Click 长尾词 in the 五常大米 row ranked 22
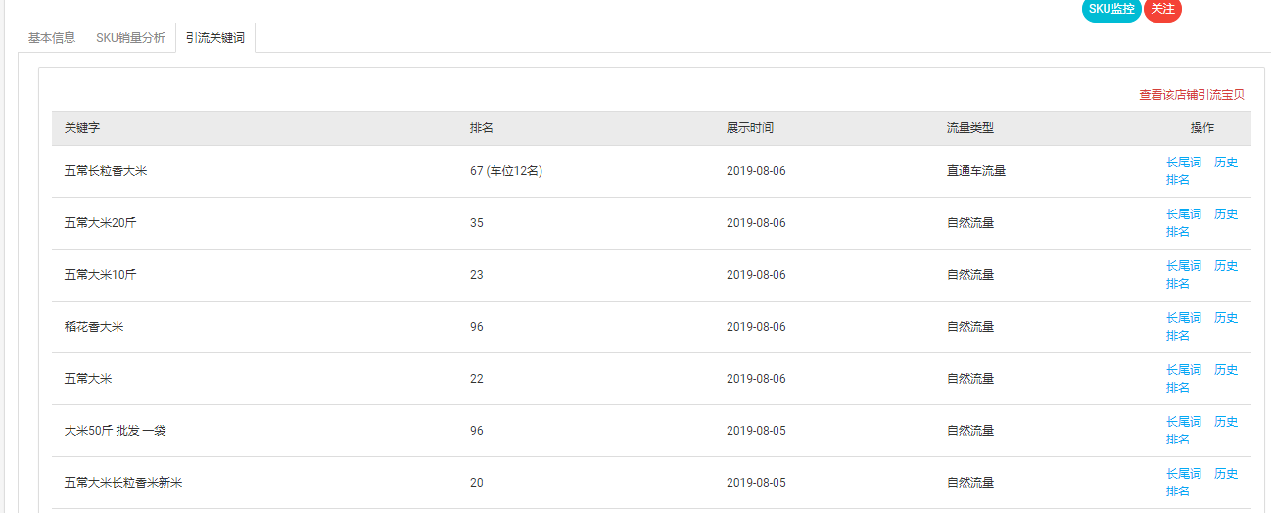 pyautogui.click(x=1183, y=370)
